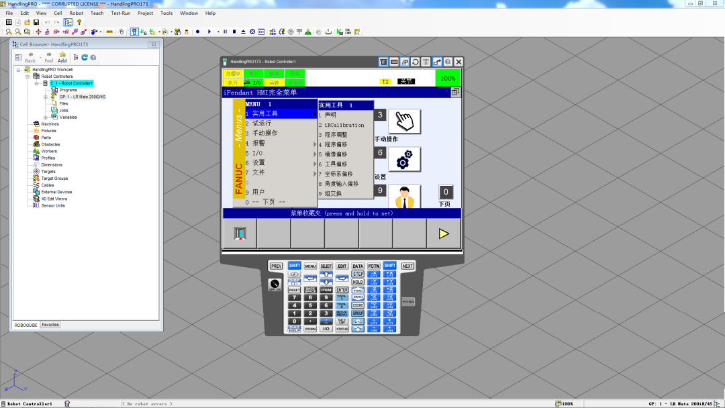Image resolution: width=725 pixels, height=408 pixels.
Task: Click the first favorites bar slot icon
Action: click(x=240, y=234)
